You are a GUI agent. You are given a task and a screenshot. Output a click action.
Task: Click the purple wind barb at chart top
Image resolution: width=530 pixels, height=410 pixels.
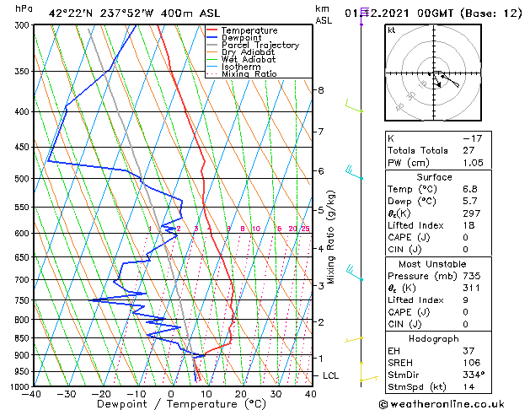coord(363,16)
